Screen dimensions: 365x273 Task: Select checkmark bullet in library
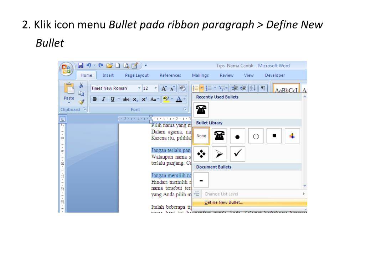click(x=237, y=154)
